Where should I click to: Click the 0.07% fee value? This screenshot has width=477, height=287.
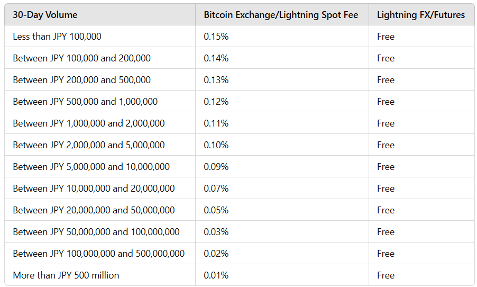[x=216, y=189]
